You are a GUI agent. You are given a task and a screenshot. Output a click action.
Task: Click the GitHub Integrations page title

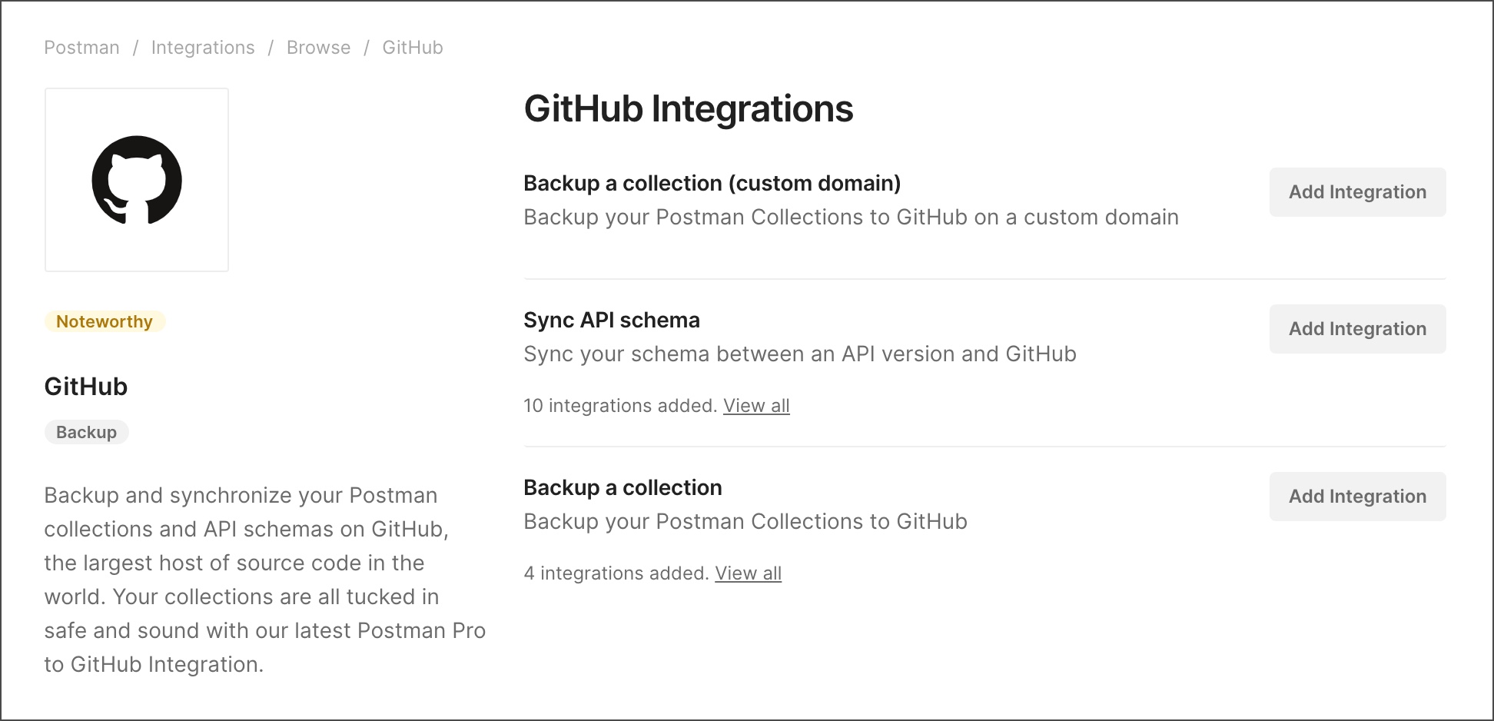point(688,108)
